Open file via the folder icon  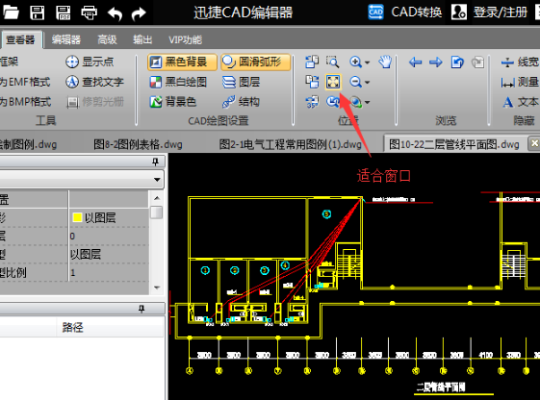tap(11, 12)
